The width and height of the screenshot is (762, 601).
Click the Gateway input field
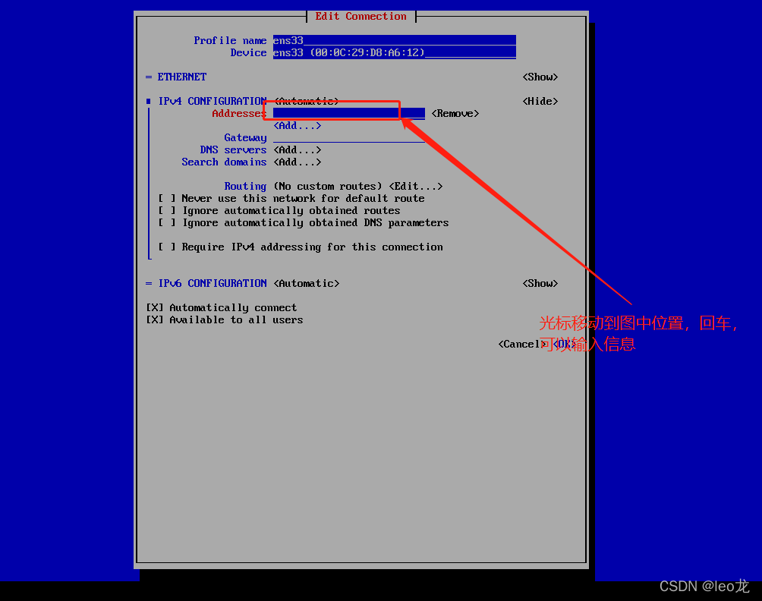click(x=348, y=137)
